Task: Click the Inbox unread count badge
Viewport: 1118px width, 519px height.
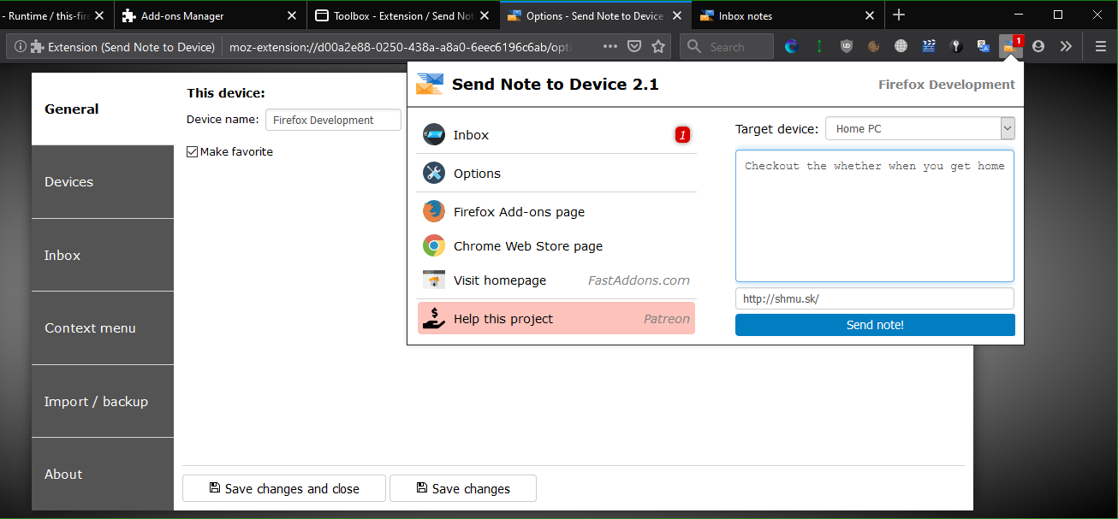Action: pyautogui.click(x=682, y=135)
